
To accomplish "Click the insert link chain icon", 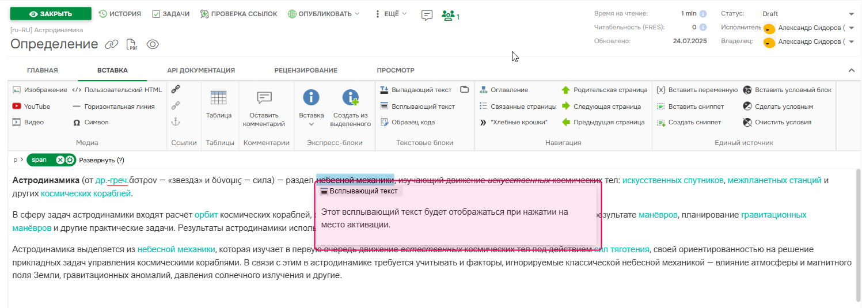I will tap(176, 89).
